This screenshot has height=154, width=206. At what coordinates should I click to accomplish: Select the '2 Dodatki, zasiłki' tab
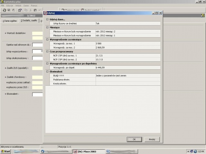(29, 21)
